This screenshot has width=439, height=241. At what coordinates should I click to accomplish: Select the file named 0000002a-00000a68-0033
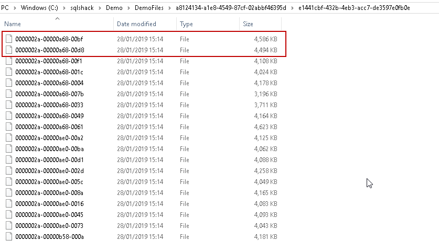tap(49, 105)
